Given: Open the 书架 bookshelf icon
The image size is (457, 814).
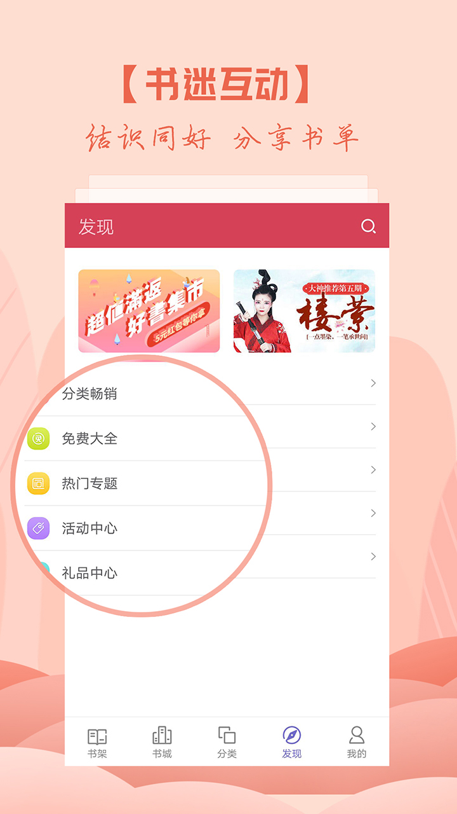Looking at the screenshot, I should 97,736.
